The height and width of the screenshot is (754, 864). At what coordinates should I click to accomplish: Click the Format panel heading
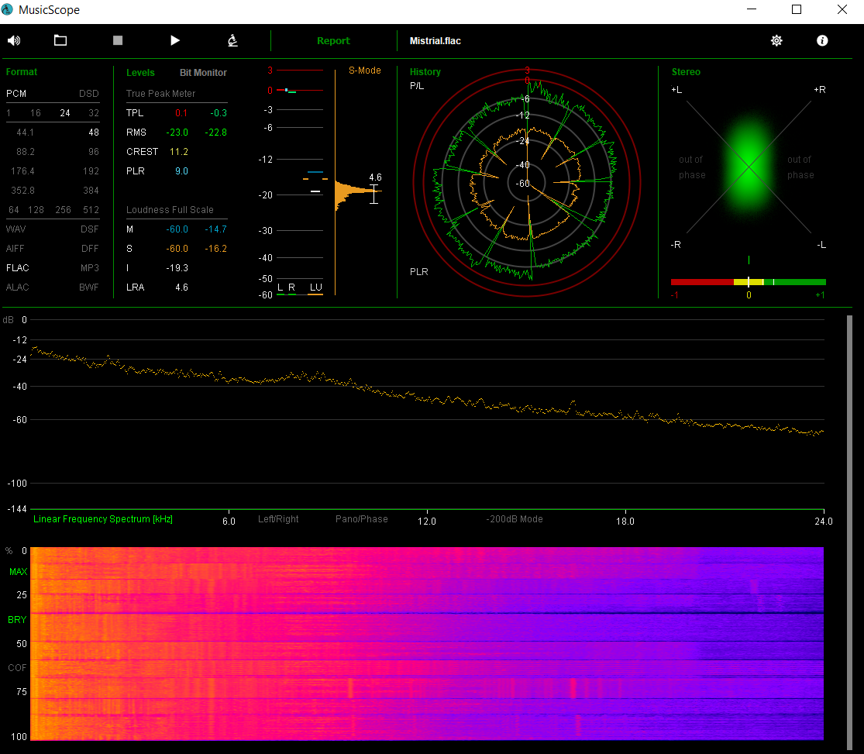pos(22,71)
